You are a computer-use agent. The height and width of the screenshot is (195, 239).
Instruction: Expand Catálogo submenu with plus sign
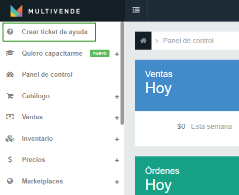click(x=117, y=97)
